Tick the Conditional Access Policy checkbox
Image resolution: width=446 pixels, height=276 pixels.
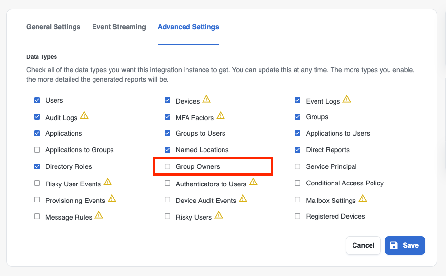[x=297, y=183]
